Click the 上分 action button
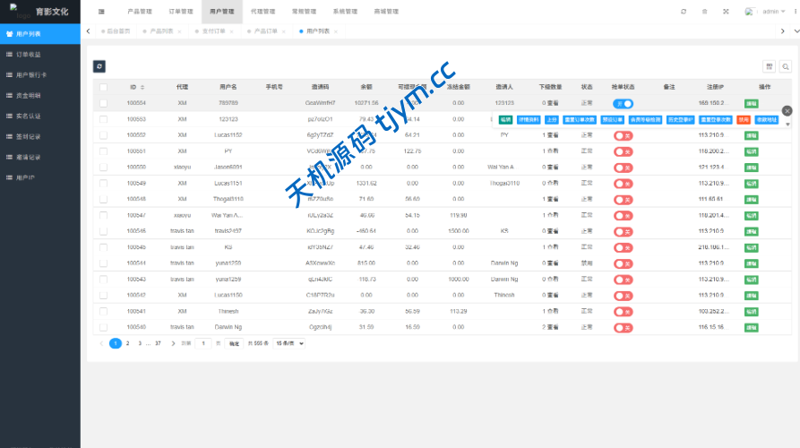 coord(552,119)
